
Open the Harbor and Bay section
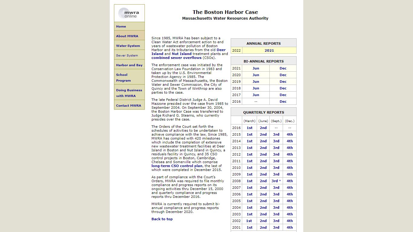click(x=129, y=65)
